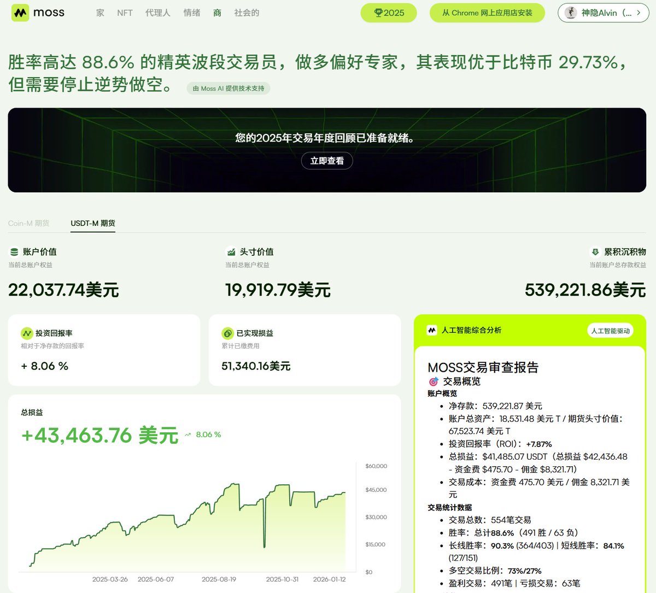The height and width of the screenshot is (593, 656).
Task: Click the 投资回报率（ROI）：+7.87% line
Action: pos(500,444)
